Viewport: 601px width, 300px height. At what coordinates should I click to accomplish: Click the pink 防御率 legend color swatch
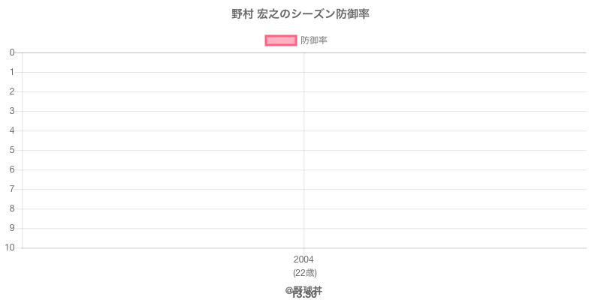click(x=281, y=40)
